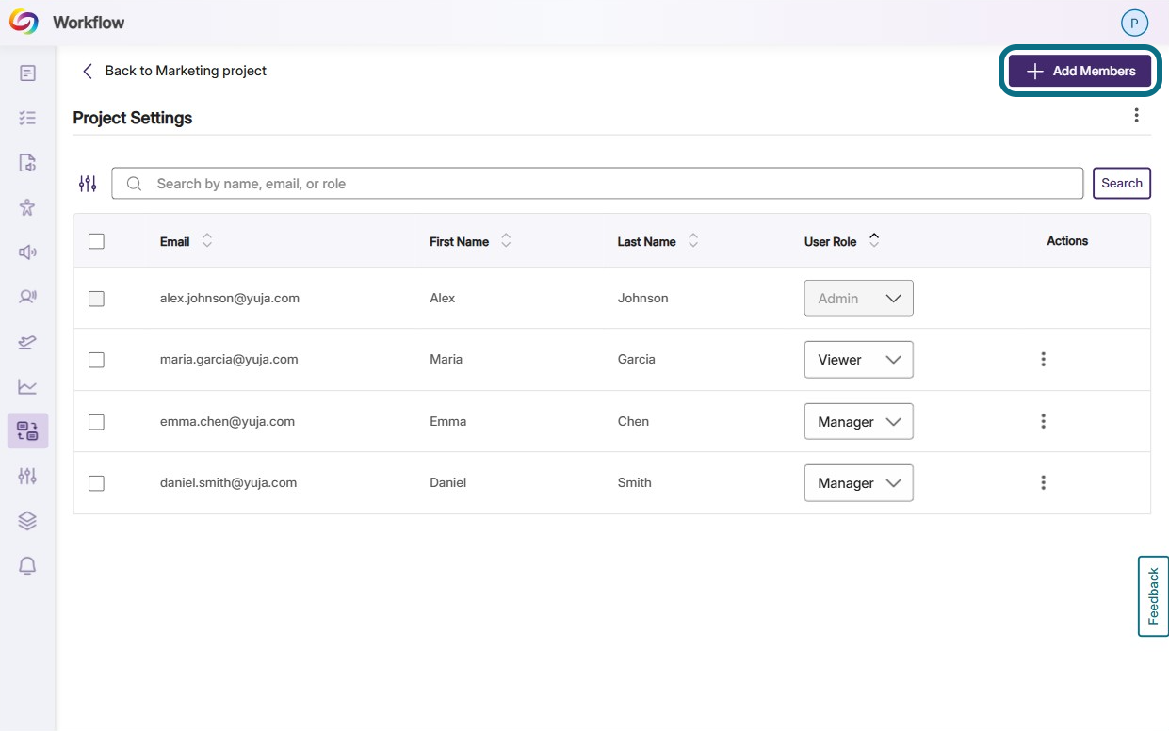This screenshot has width=1169, height=731.
Task: Sort table by First Name column
Action: click(x=506, y=241)
